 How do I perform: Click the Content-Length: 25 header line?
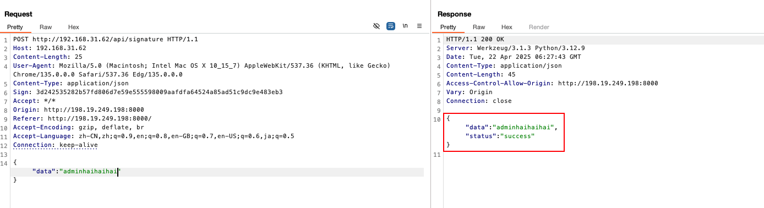point(48,57)
